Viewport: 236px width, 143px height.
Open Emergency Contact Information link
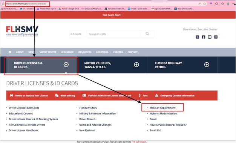point(177,95)
